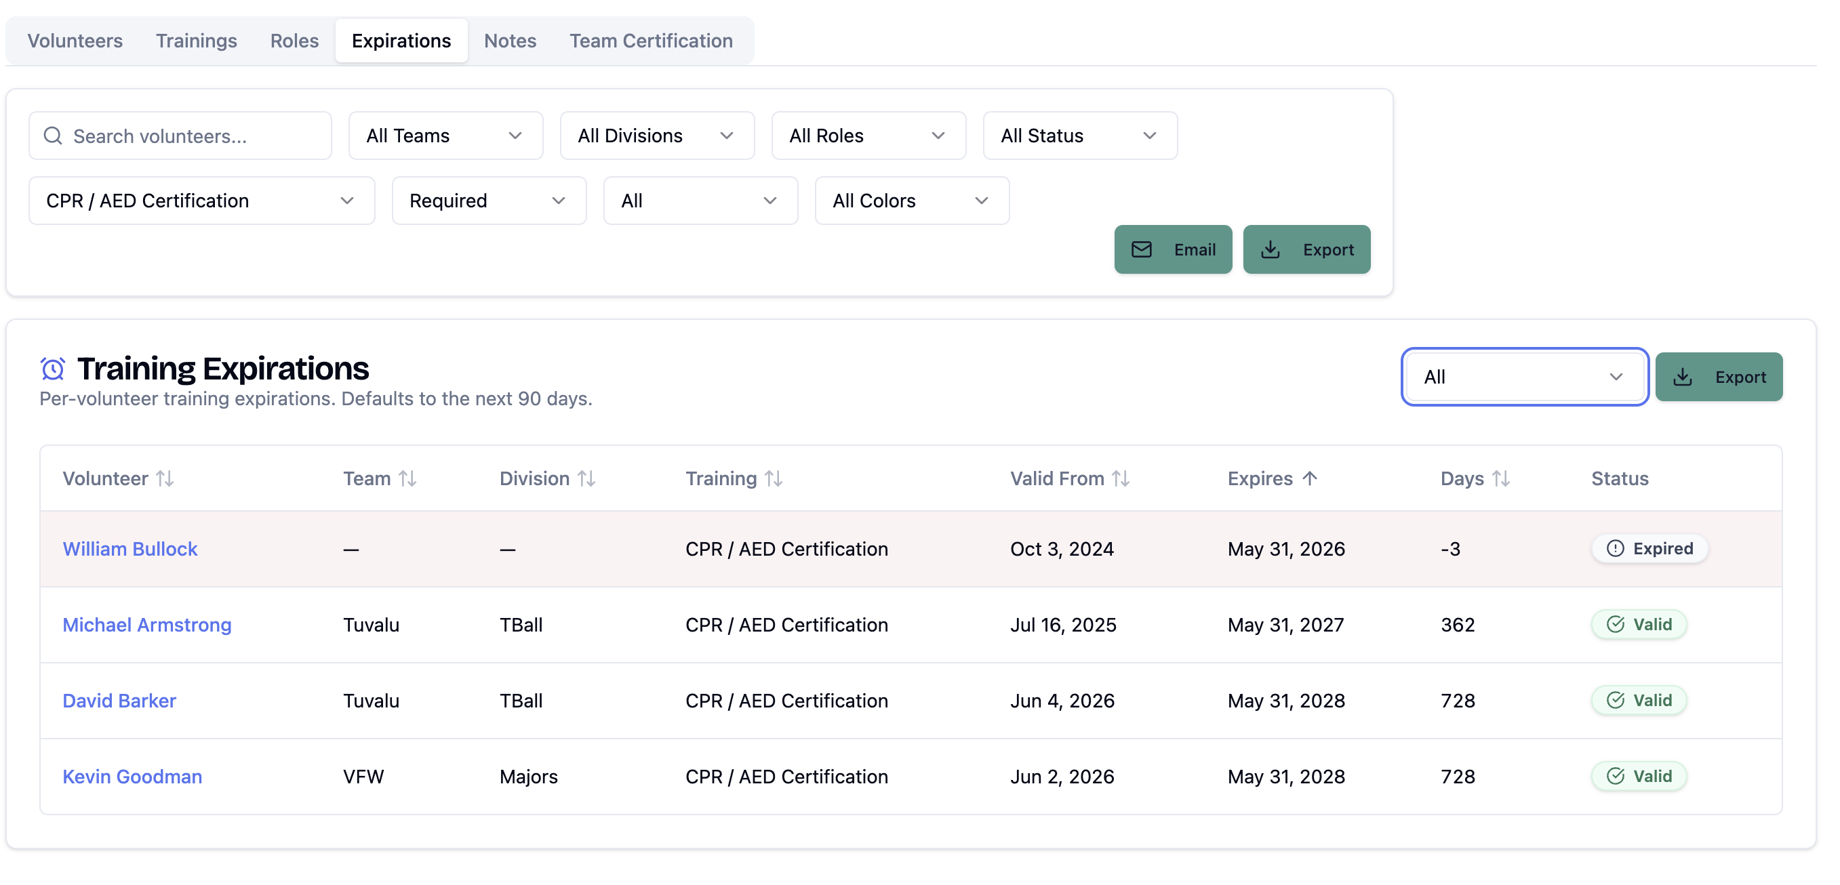Expand the All Divisions dropdown

click(x=657, y=136)
